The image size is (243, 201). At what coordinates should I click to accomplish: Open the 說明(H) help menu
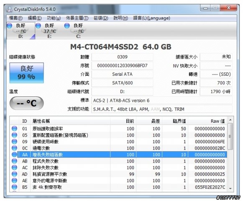pos(121,18)
